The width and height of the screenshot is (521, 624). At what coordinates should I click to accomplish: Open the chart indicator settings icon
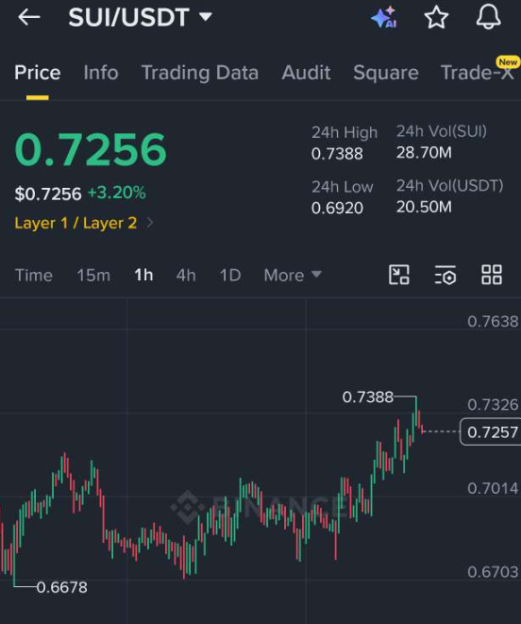tap(445, 275)
